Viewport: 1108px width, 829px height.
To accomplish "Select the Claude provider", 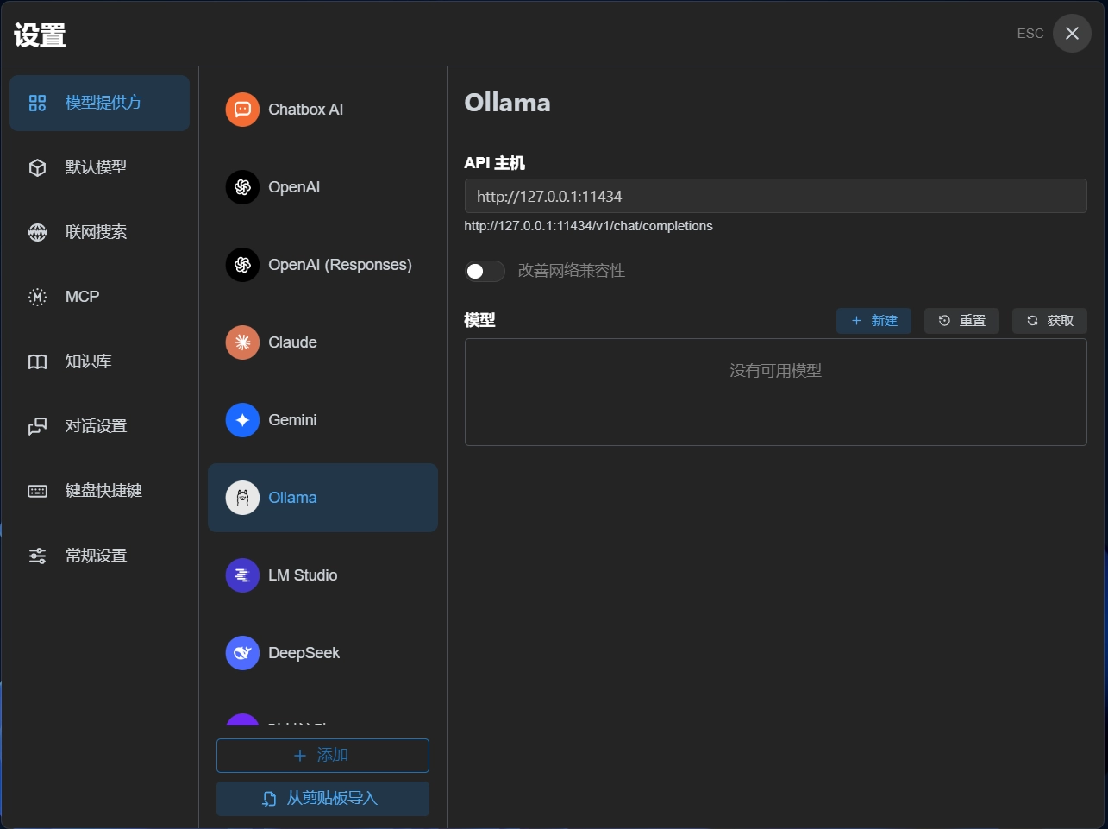I will tap(322, 342).
